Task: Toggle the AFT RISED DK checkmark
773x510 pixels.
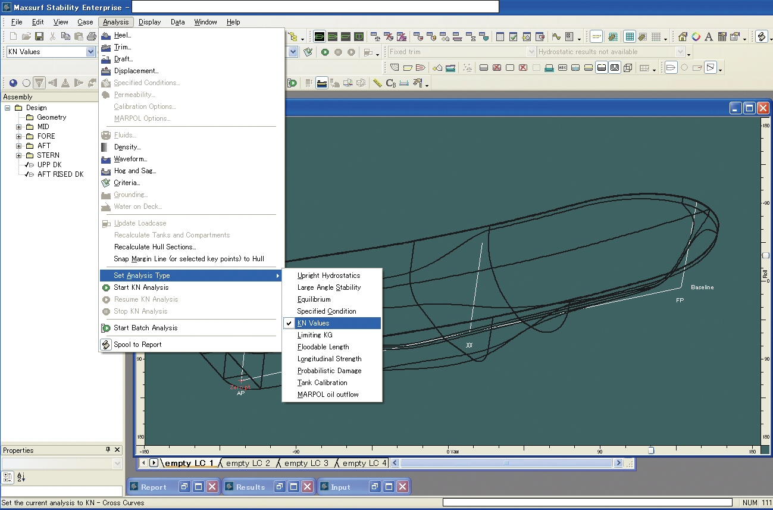Action: coord(27,174)
